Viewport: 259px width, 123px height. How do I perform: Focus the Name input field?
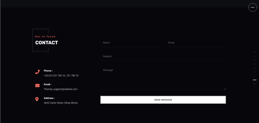point(130,43)
